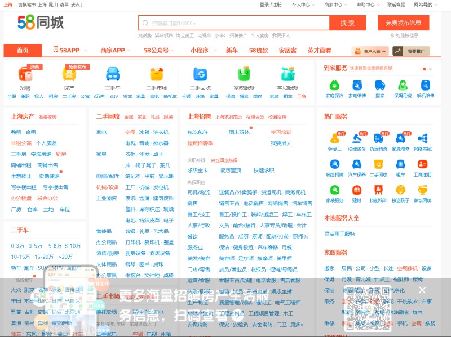Open the 包吃包住 job link
Image resolution: width=451 pixels, height=337 pixels.
coord(198,132)
